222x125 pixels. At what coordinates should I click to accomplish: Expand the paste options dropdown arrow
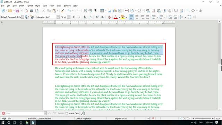pos(58,11)
